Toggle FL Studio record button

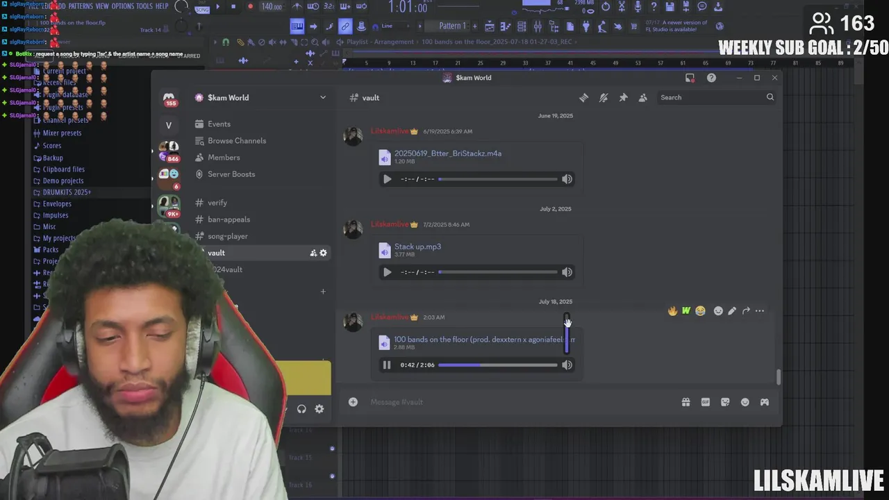click(250, 7)
